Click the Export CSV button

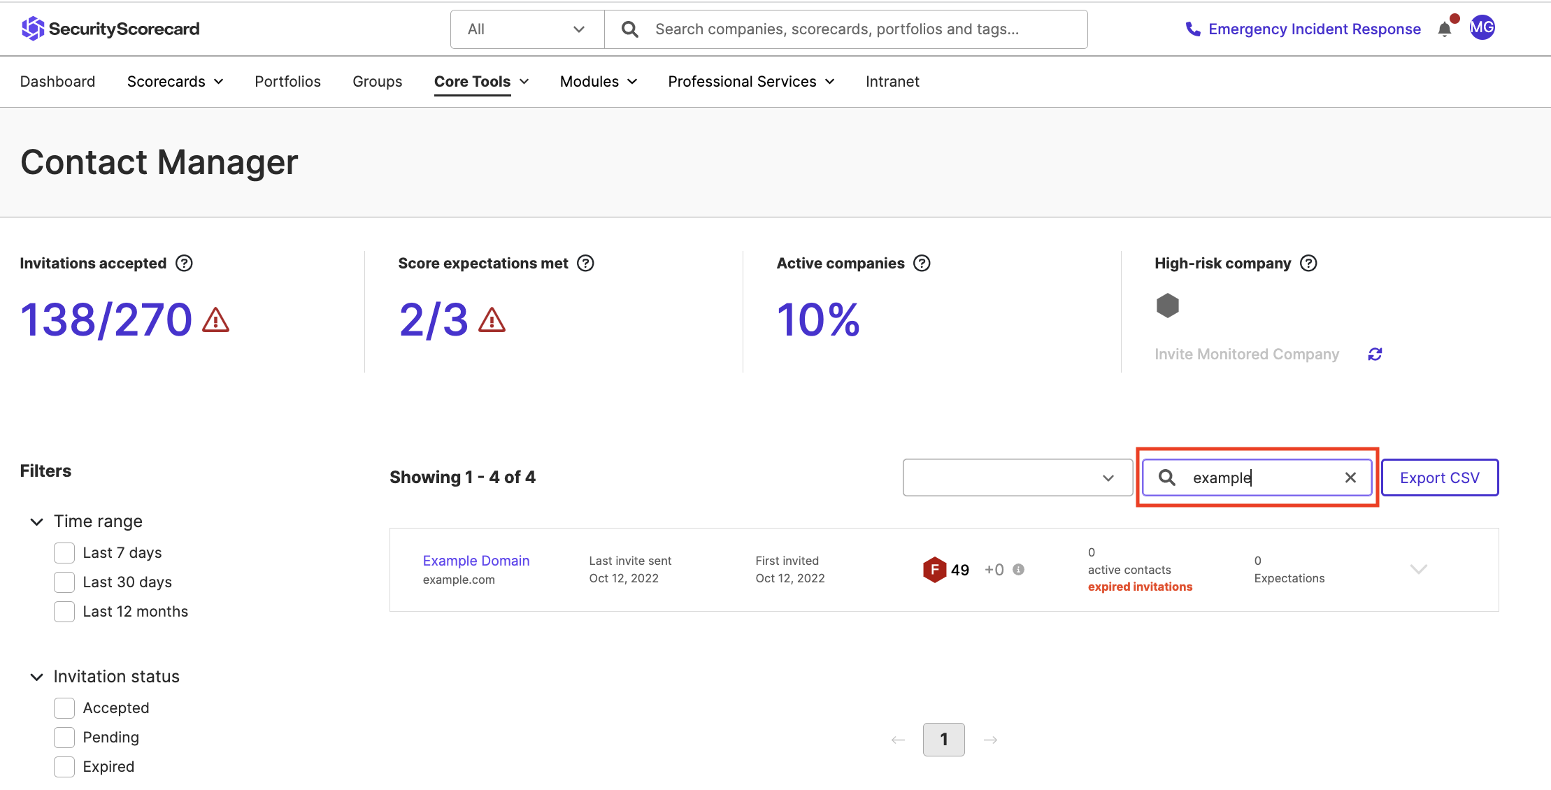[x=1440, y=477]
